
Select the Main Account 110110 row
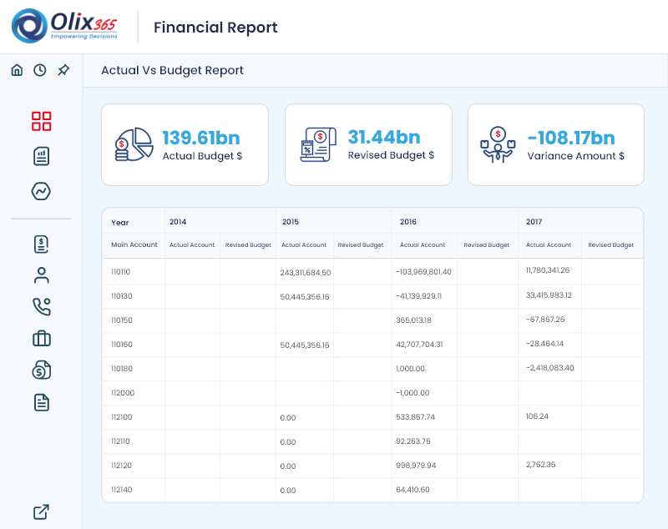[121, 270]
